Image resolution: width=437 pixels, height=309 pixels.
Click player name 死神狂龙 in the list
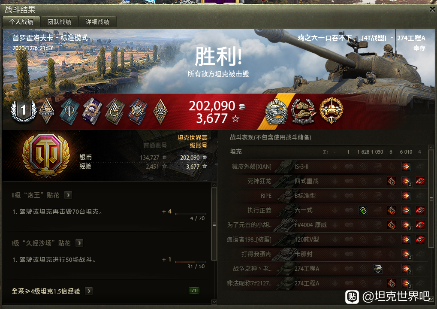[x=259, y=181]
